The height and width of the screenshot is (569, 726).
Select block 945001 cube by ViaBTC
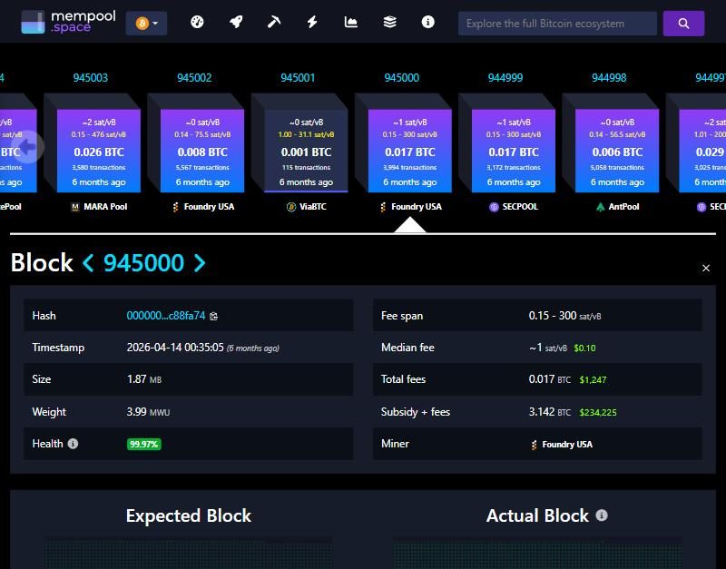pyautogui.click(x=306, y=151)
